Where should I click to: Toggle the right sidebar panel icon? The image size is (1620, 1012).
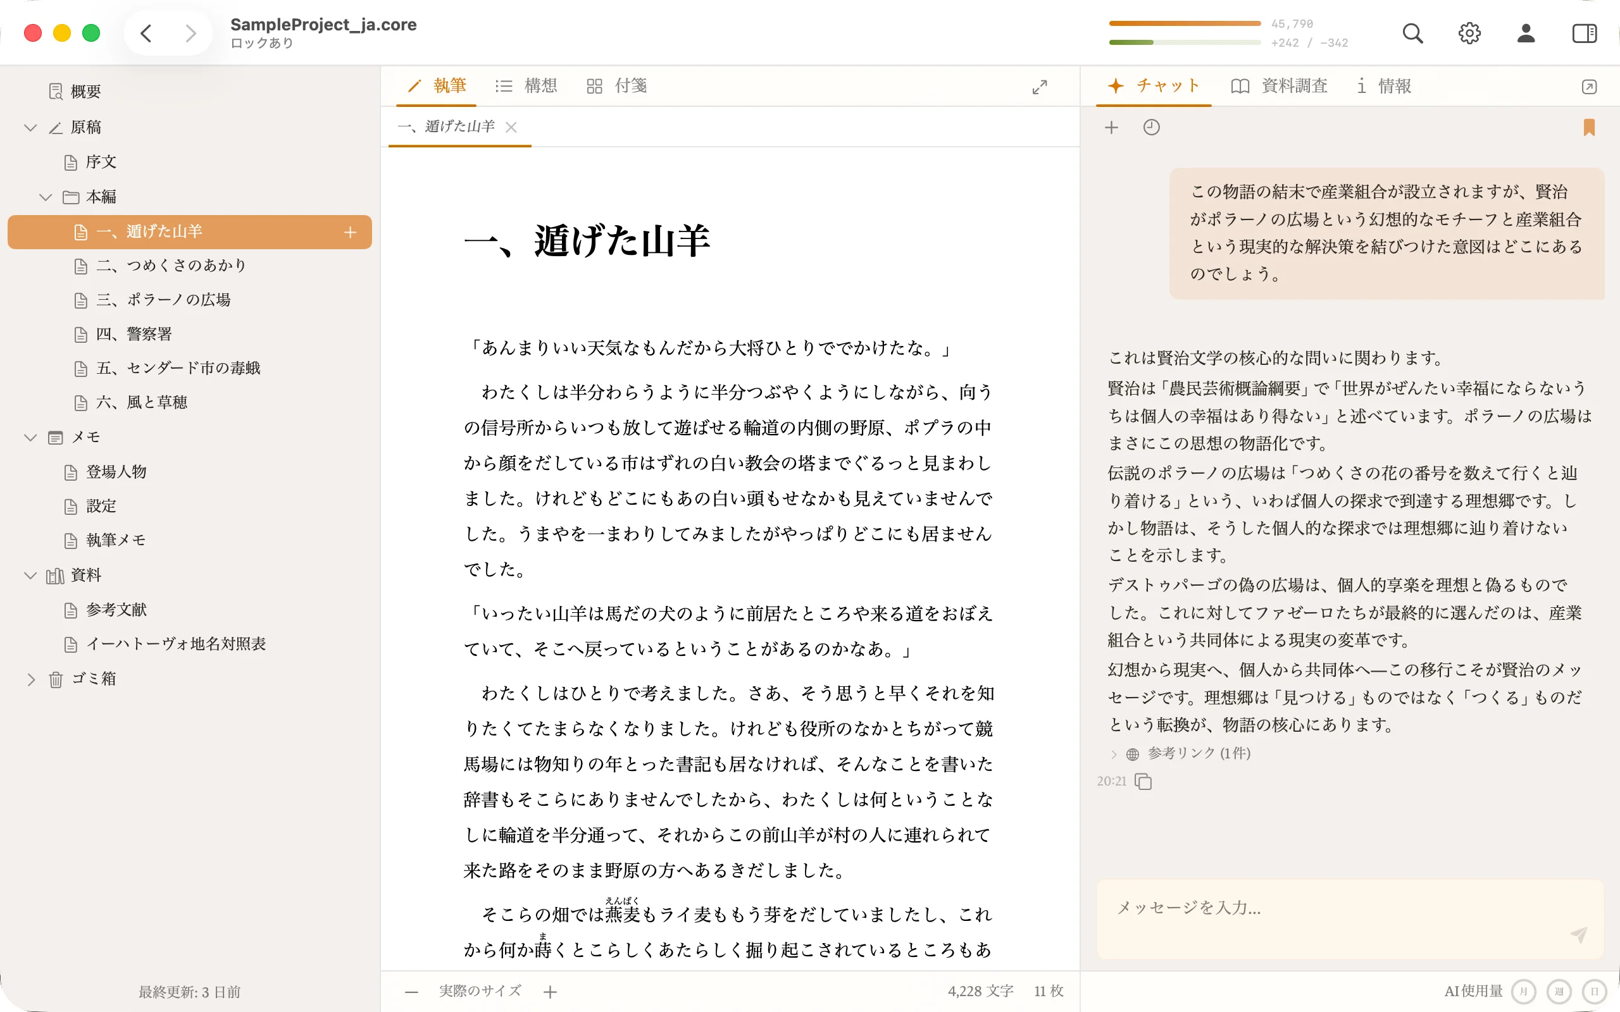[1584, 34]
